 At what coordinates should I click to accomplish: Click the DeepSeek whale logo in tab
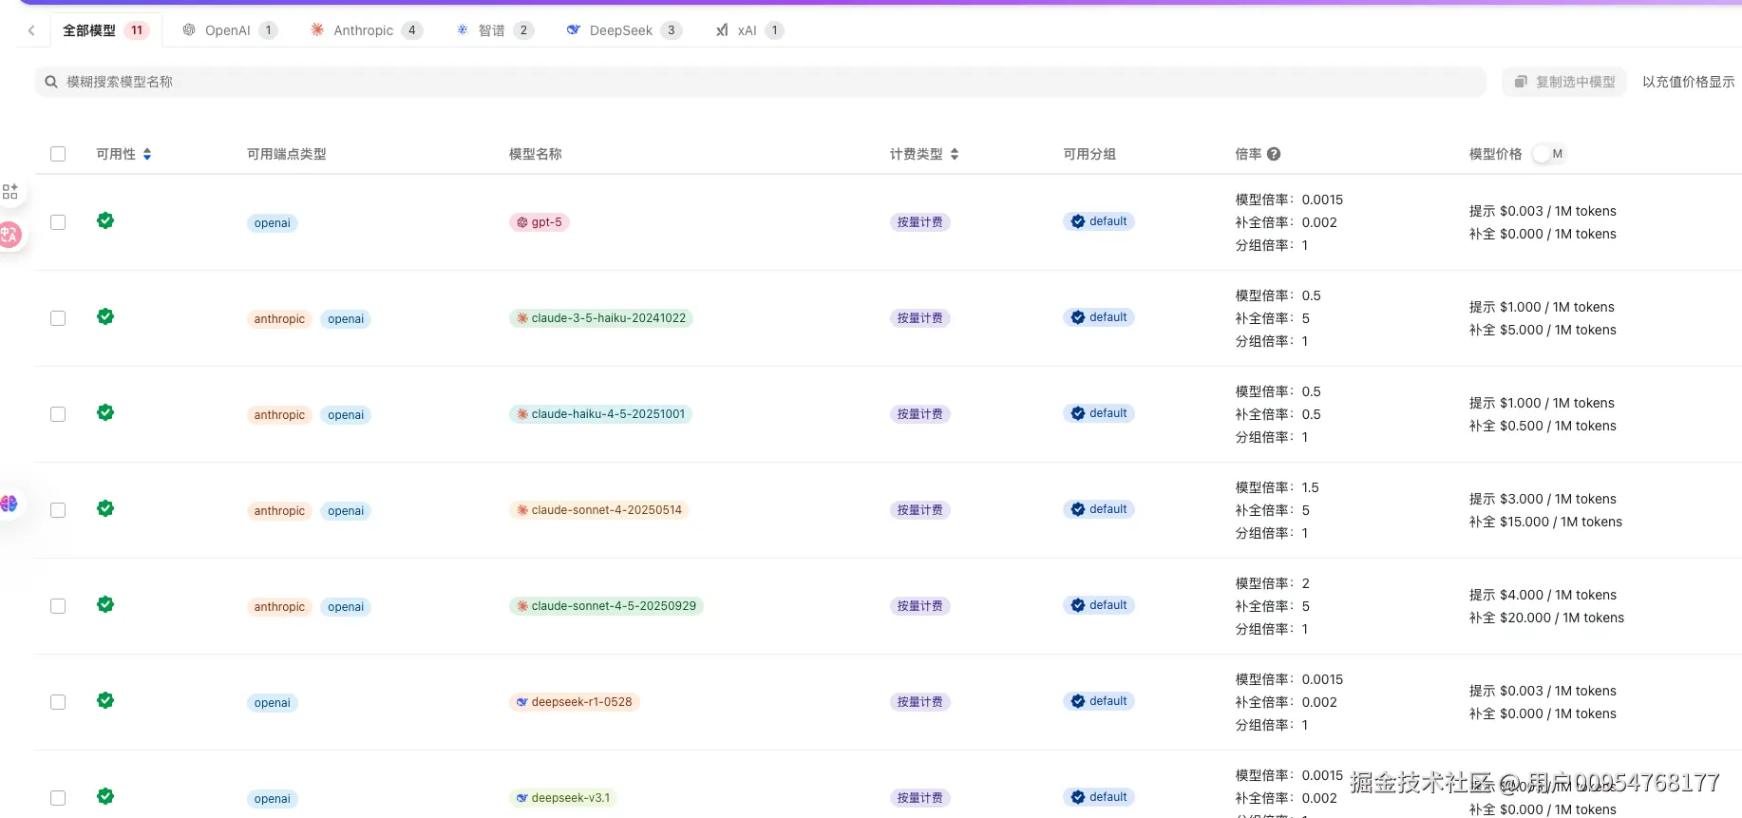coord(574,30)
